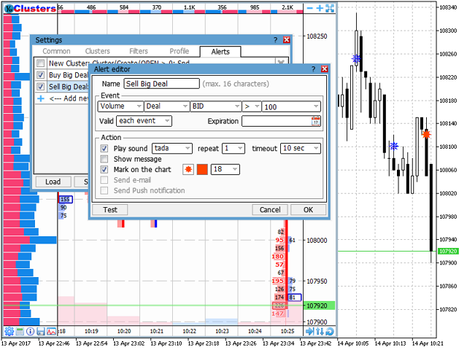Switch to the Clusters tab

[97, 51]
